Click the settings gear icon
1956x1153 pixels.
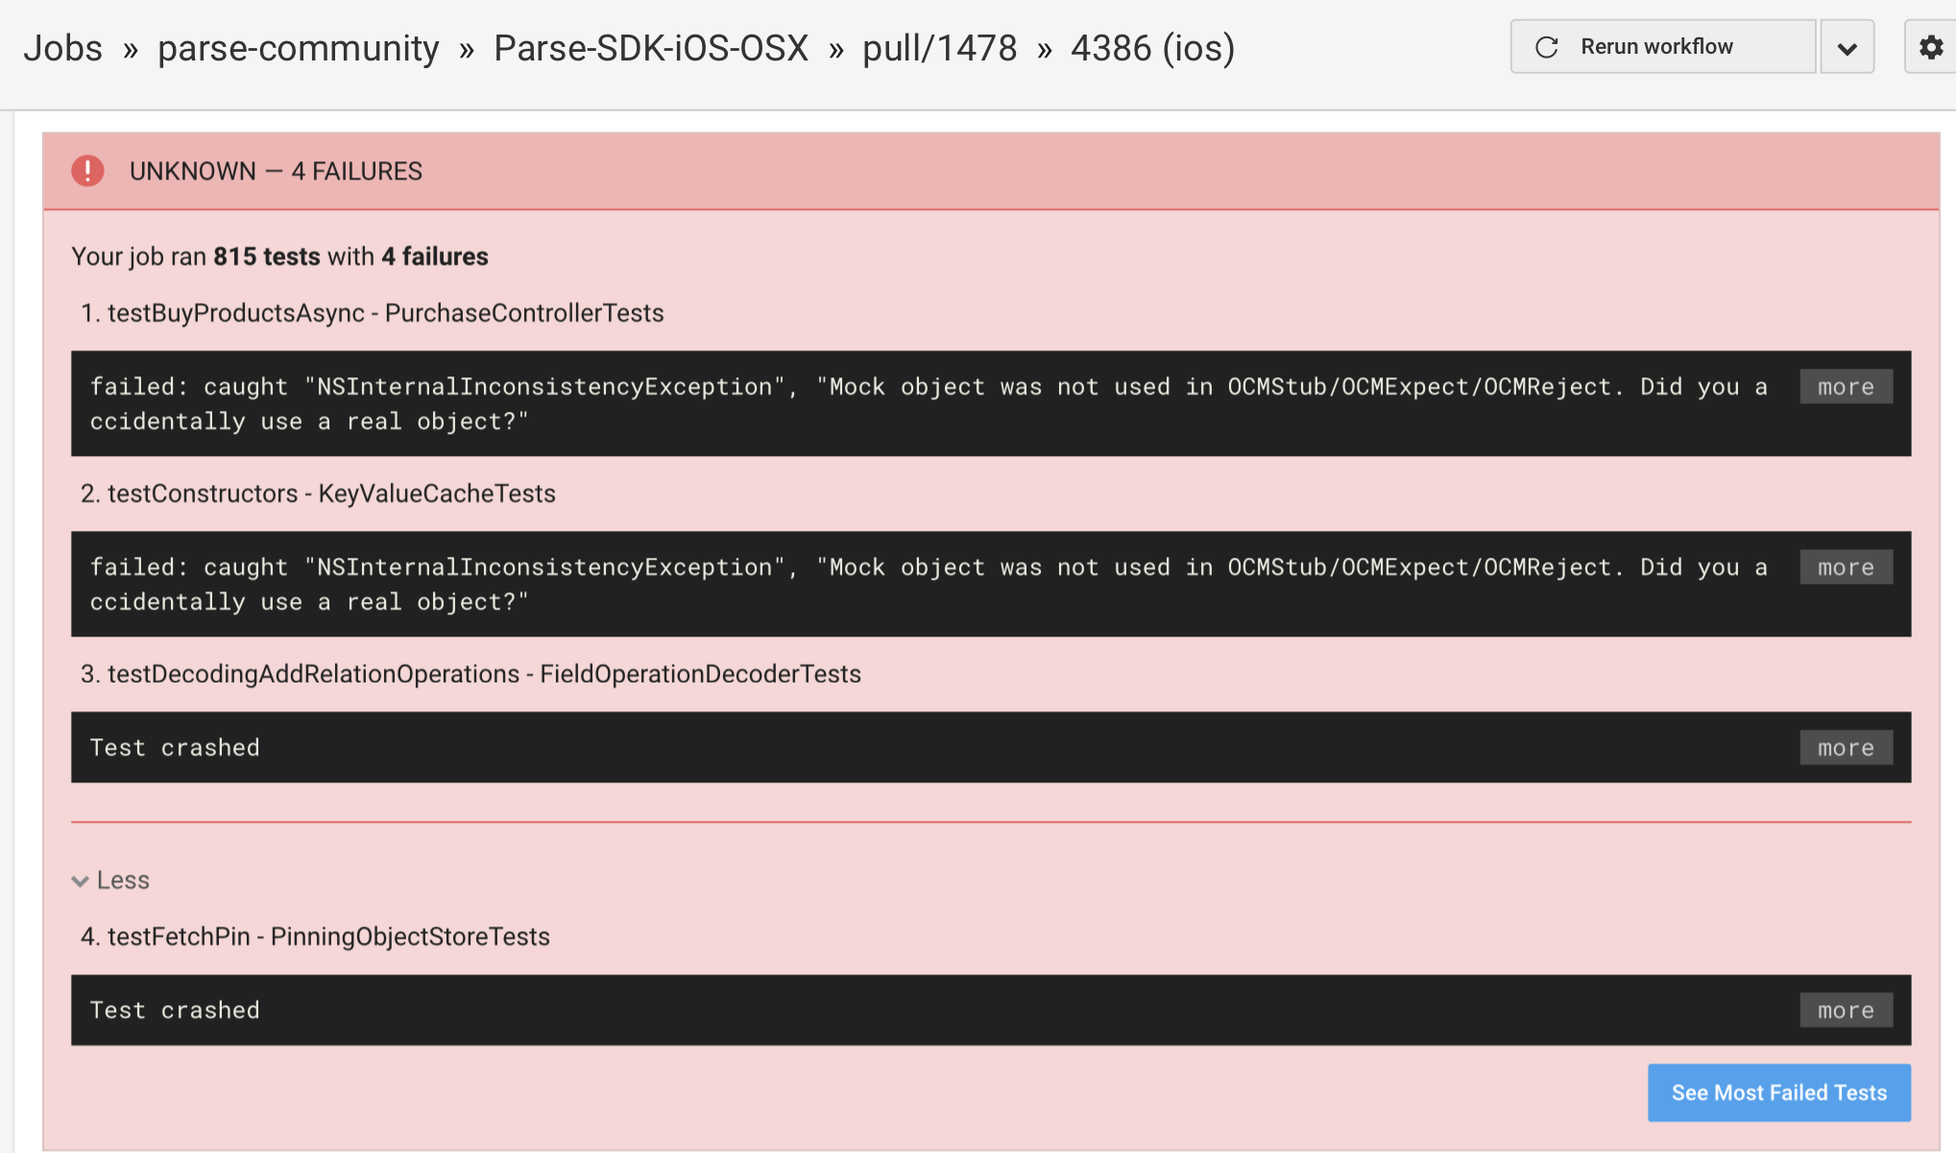(1930, 47)
